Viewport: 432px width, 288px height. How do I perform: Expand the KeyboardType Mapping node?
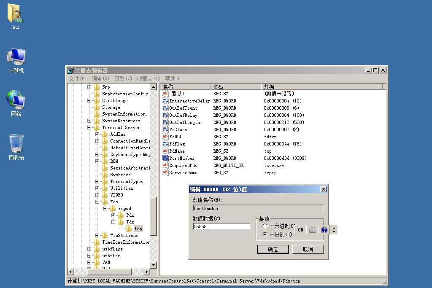click(x=97, y=154)
